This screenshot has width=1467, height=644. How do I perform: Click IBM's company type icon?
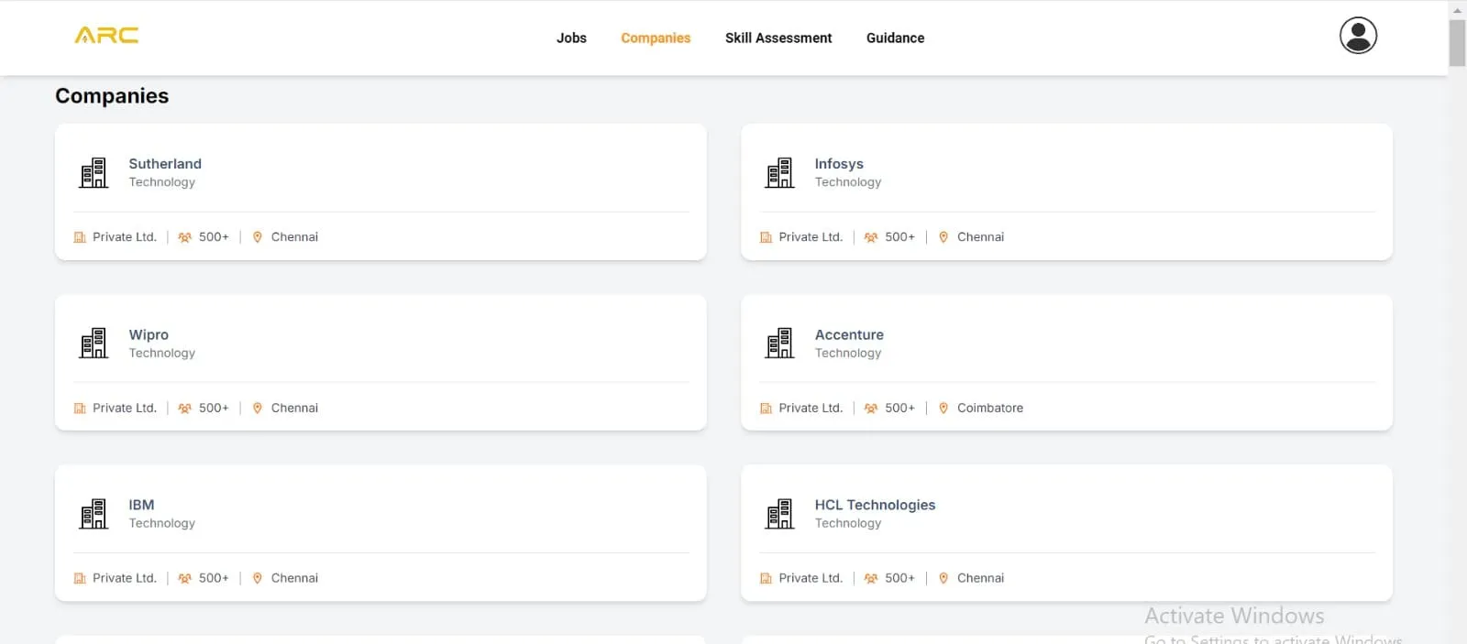click(x=80, y=579)
